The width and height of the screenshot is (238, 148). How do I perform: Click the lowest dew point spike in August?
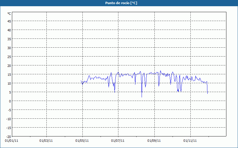pos(142,97)
